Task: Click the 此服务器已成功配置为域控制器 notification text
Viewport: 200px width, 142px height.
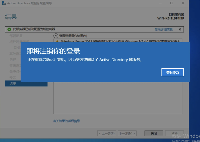Action: (x=34, y=29)
